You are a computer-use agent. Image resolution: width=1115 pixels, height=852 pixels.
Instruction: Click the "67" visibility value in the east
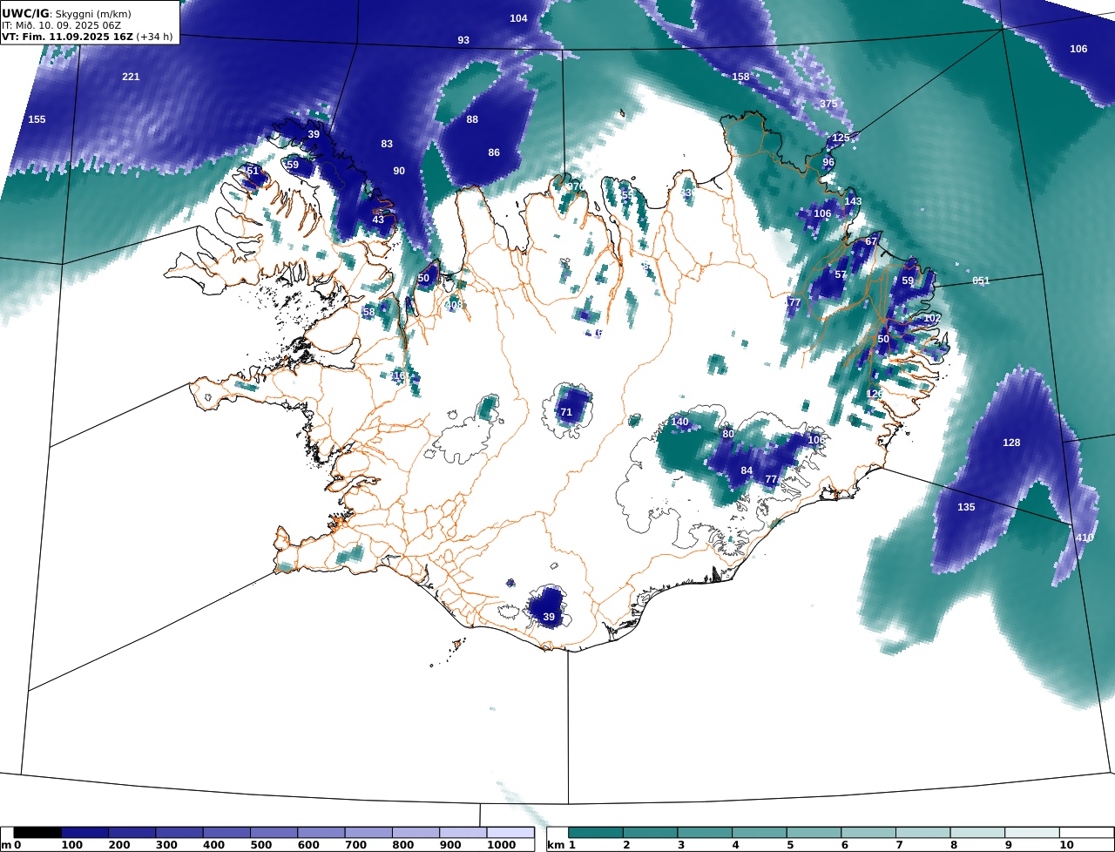(x=871, y=241)
